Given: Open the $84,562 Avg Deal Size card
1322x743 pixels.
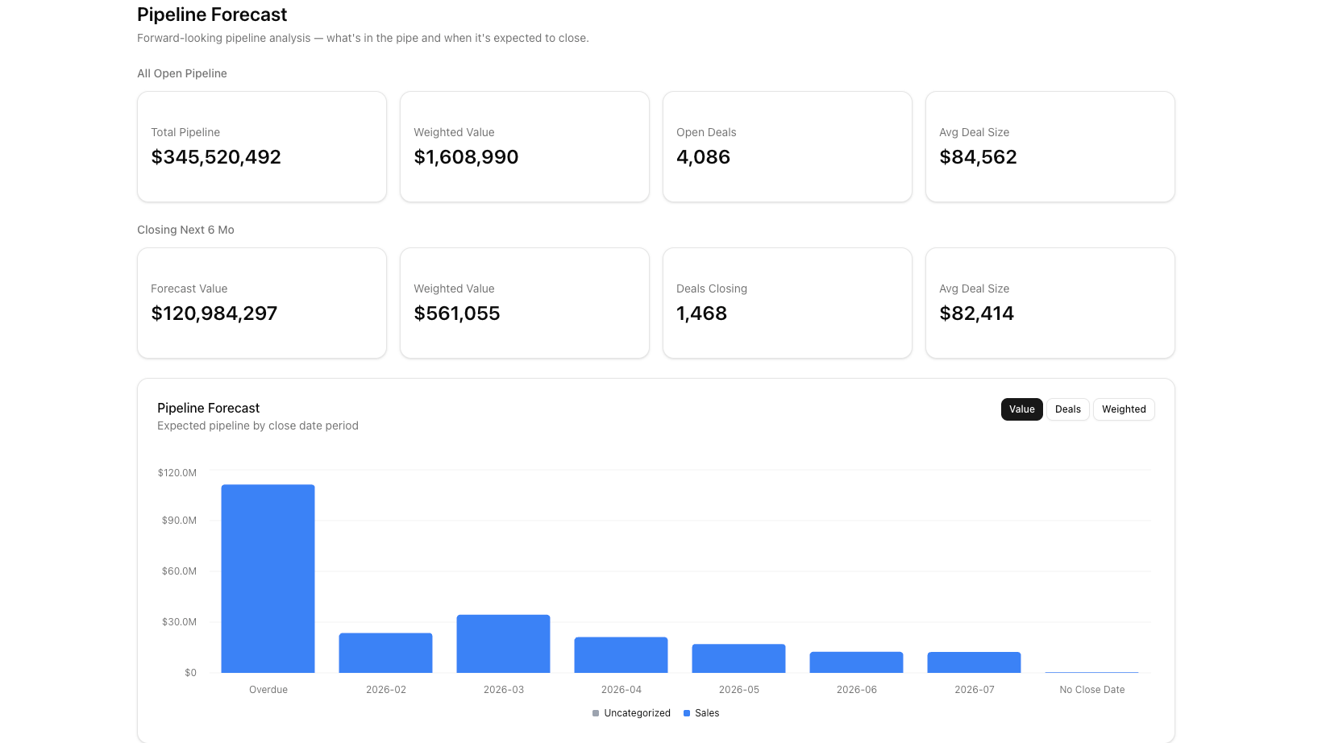Looking at the screenshot, I should point(1050,147).
